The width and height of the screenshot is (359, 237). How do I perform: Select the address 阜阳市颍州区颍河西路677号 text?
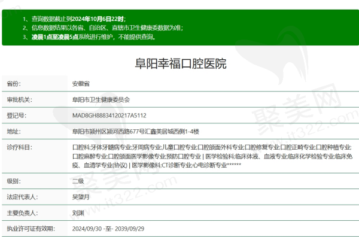108,132
